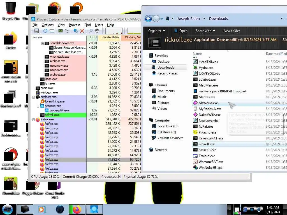
Task: Select the Hydra.exe file icon
Action: pos(195,68)
